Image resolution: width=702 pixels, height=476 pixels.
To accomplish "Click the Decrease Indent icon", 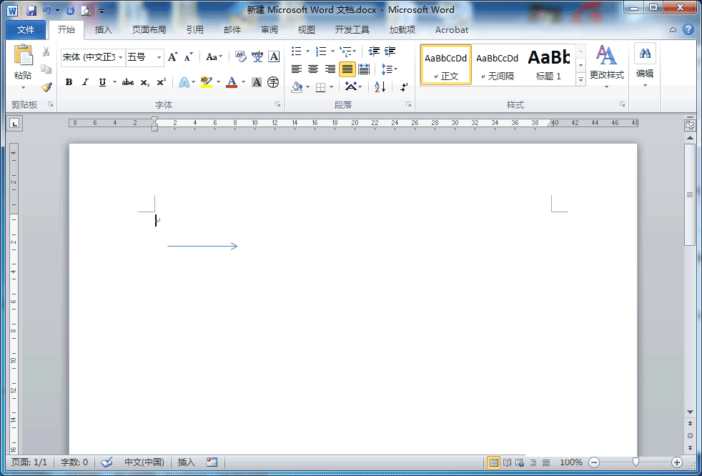I will point(374,51).
